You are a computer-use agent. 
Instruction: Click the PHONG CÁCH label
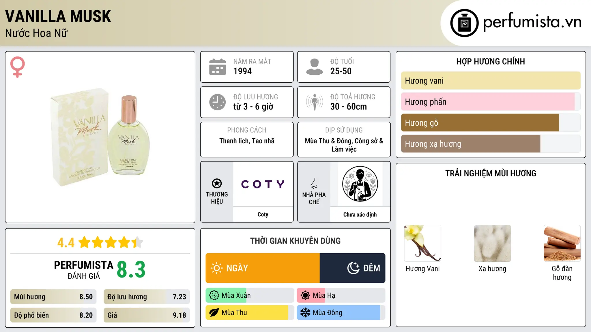(247, 130)
